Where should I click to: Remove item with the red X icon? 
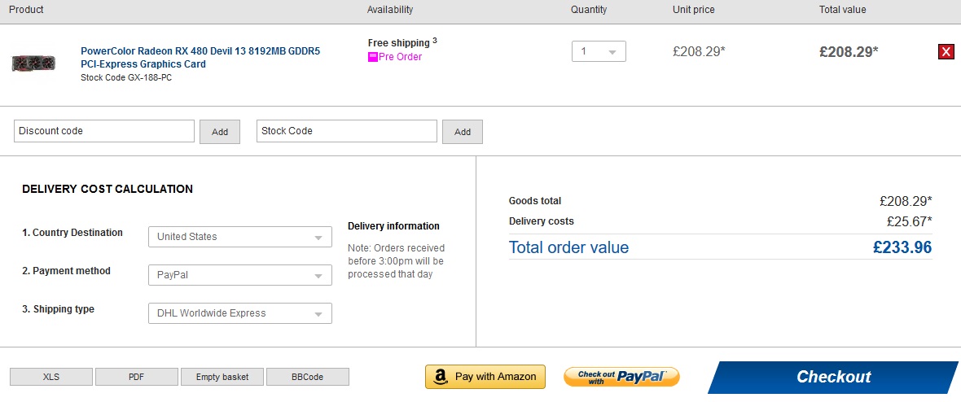pyautogui.click(x=946, y=52)
